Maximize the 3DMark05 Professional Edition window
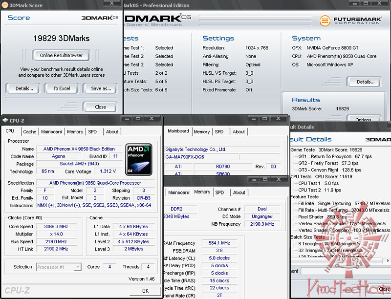The height and width of the screenshot is (299, 391). (366, 3)
